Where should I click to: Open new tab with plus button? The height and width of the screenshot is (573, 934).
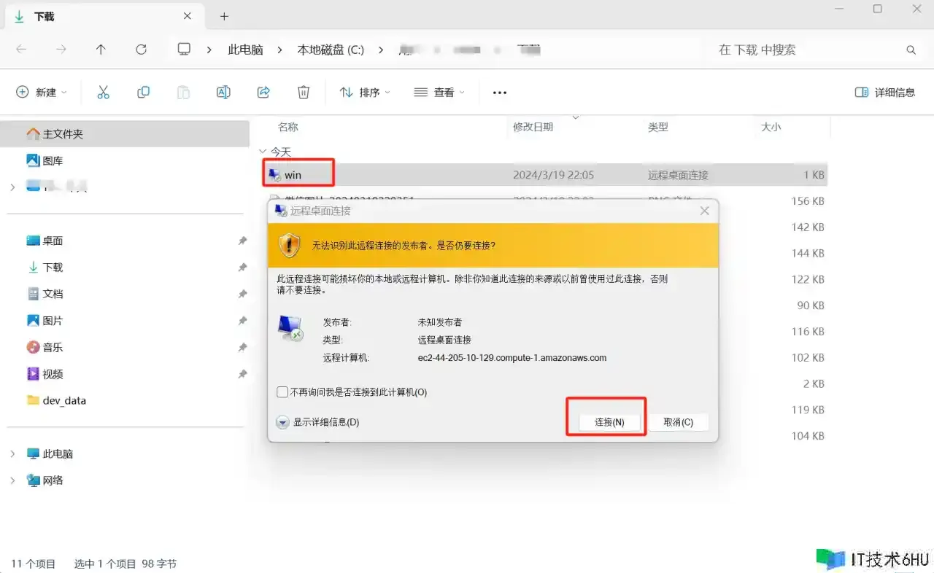click(224, 16)
